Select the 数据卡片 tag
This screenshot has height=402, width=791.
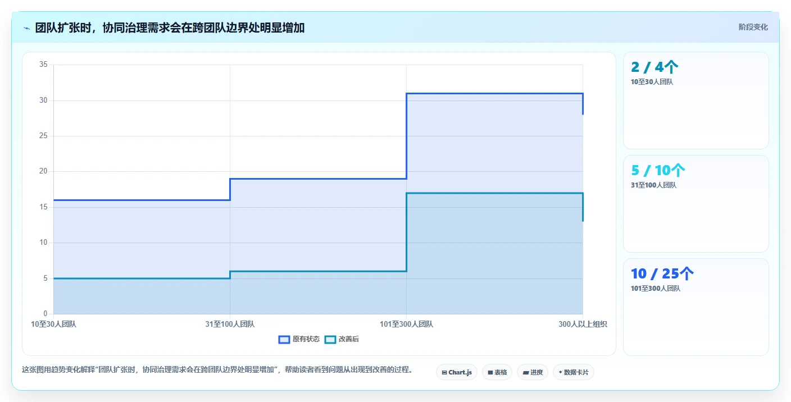tap(574, 372)
